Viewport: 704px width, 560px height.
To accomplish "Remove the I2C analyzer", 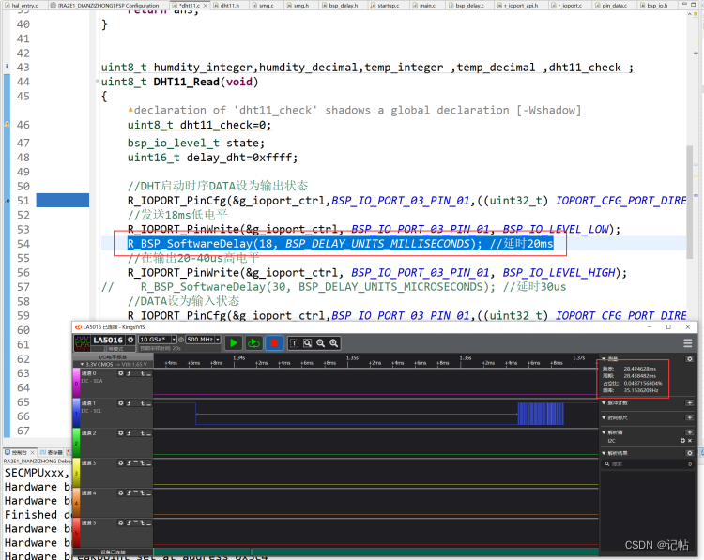I will point(690,441).
